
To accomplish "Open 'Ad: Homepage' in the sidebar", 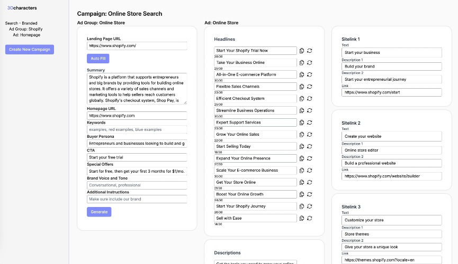I will [26, 35].
